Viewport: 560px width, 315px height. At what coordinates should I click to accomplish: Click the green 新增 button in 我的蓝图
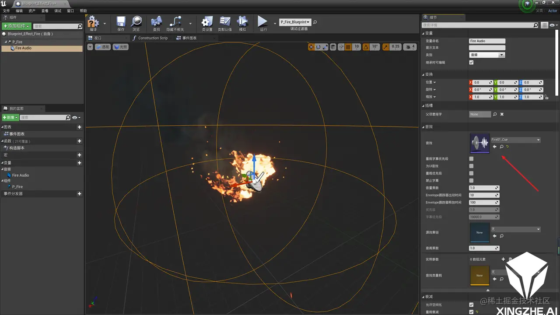coord(10,118)
